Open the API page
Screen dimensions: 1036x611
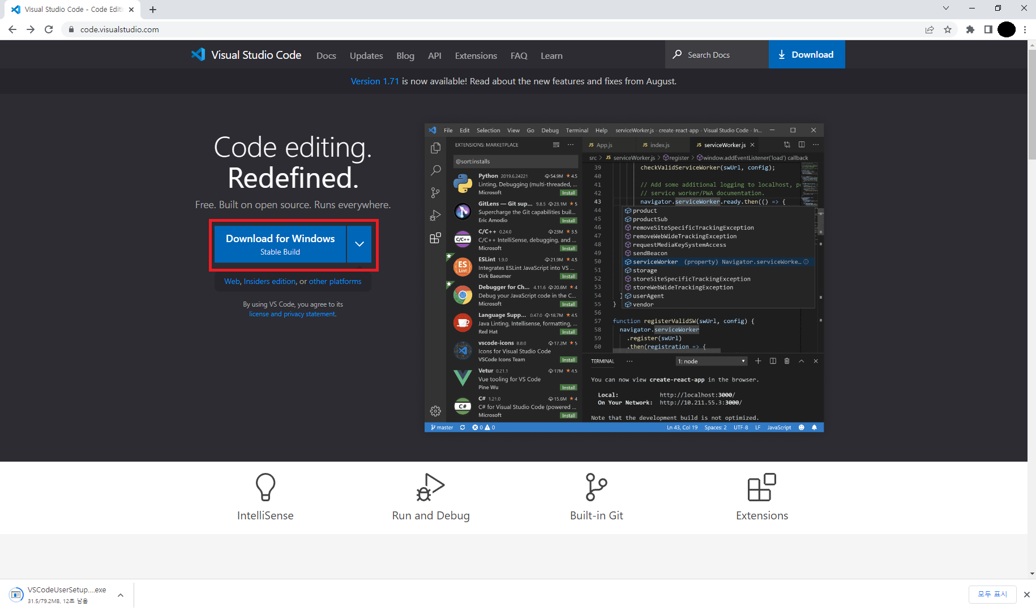(x=435, y=55)
